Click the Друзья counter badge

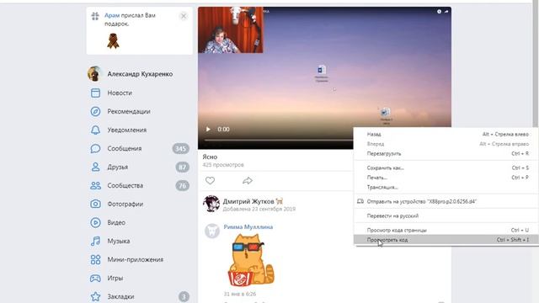coord(183,167)
